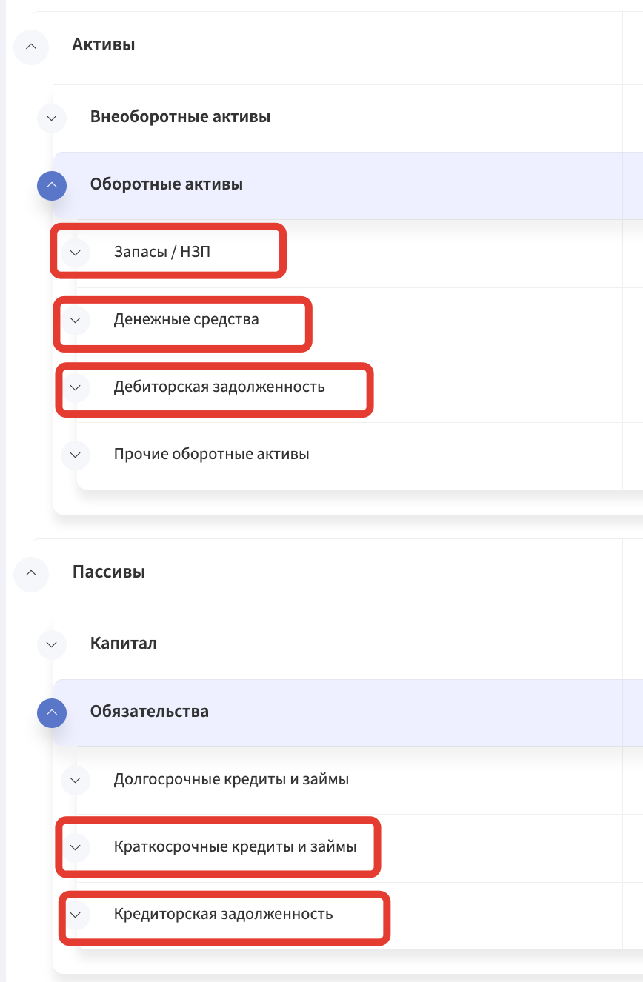Expand the Внеоборотные активы chevron
The height and width of the screenshot is (982, 643).
pyautogui.click(x=51, y=117)
